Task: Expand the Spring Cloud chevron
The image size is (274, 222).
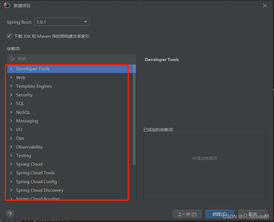Action: click(11, 164)
